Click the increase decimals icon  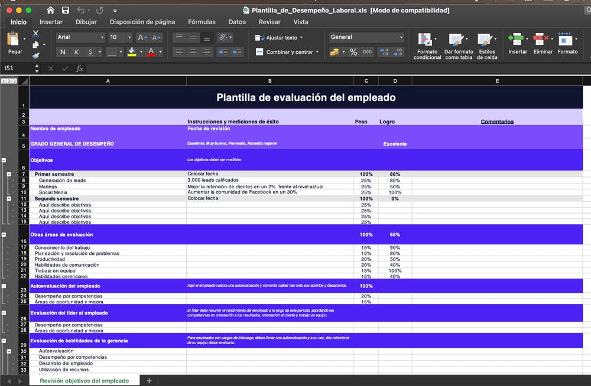tap(384, 51)
